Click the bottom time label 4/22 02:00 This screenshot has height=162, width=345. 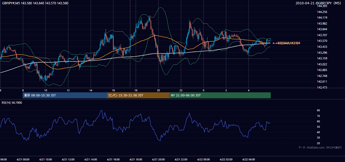tap(226, 160)
